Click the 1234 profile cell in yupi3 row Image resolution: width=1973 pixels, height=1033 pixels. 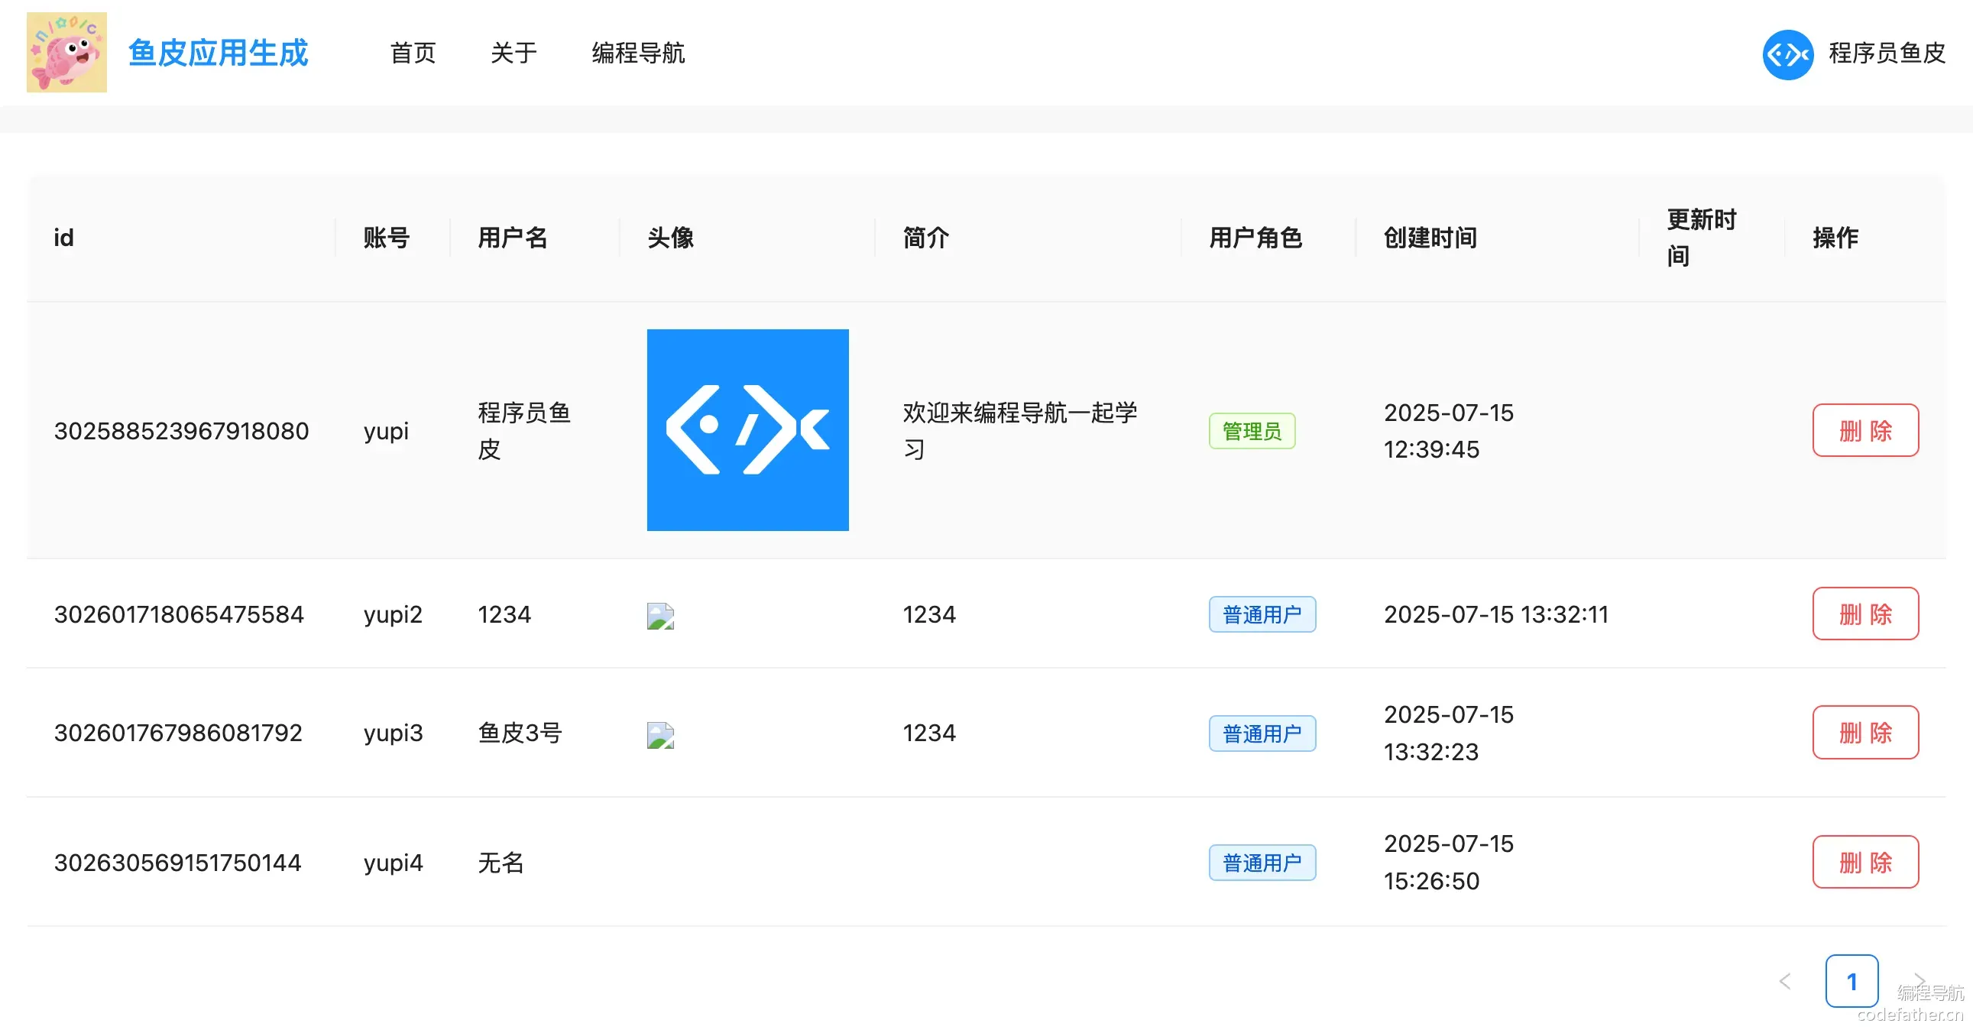(929, 733)
